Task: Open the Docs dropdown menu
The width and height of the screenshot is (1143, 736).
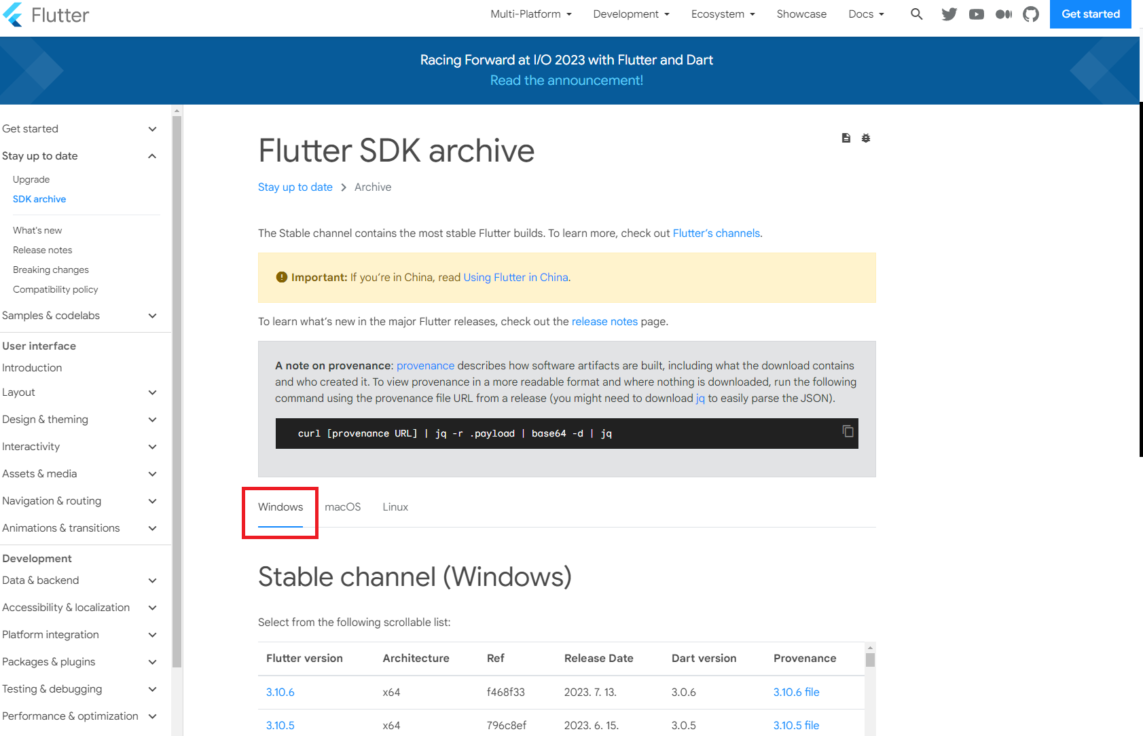Action: click(866, 14)
